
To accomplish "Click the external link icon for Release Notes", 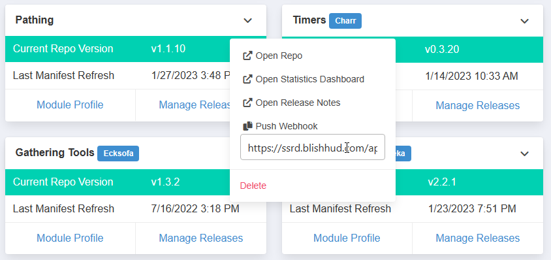I will coord(247,103).
